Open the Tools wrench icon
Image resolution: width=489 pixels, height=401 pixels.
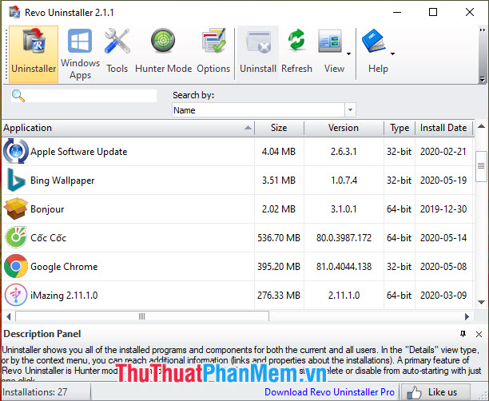pyautogui.click(x=117, y=41)
